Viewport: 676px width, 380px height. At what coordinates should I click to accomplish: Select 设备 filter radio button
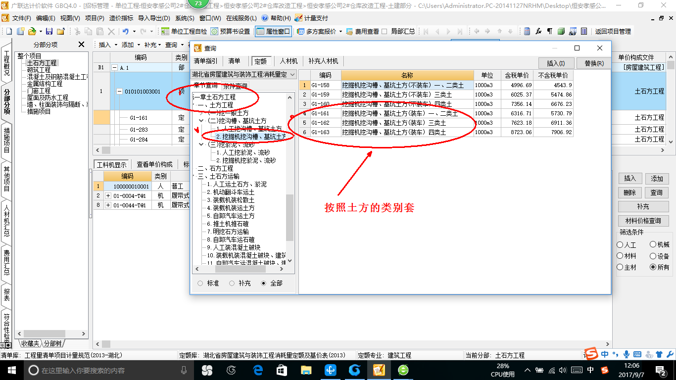tap(653, 256)
